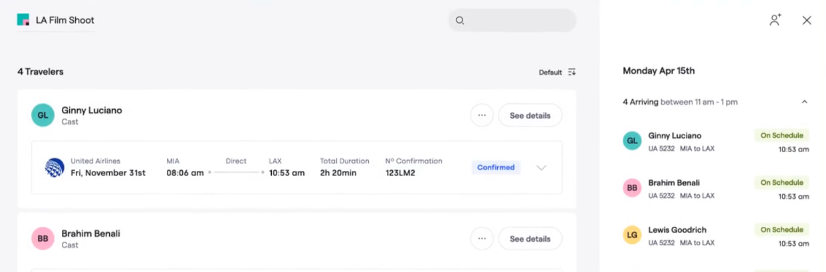Viewport: 826px width, 272px height.
Task: Open the Default sort dropdown
Action: tap(550, 72)
